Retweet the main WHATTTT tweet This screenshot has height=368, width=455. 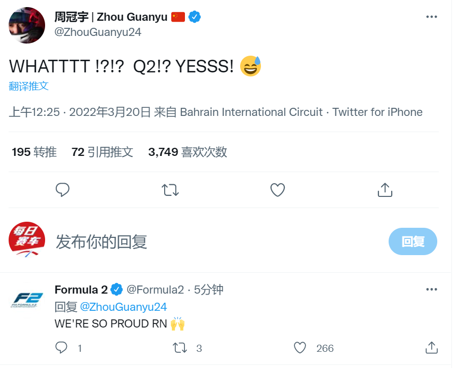click(170, 190)
